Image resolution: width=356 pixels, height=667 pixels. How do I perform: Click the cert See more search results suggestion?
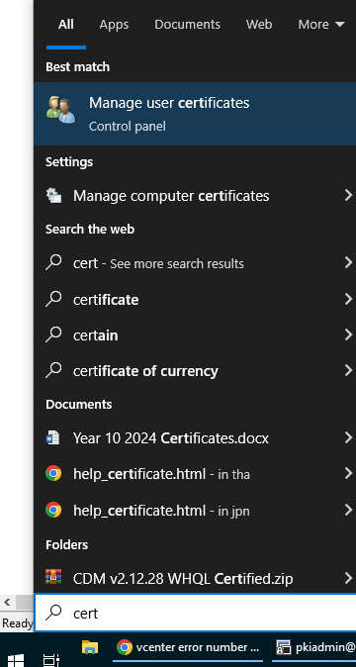(195, 263)
